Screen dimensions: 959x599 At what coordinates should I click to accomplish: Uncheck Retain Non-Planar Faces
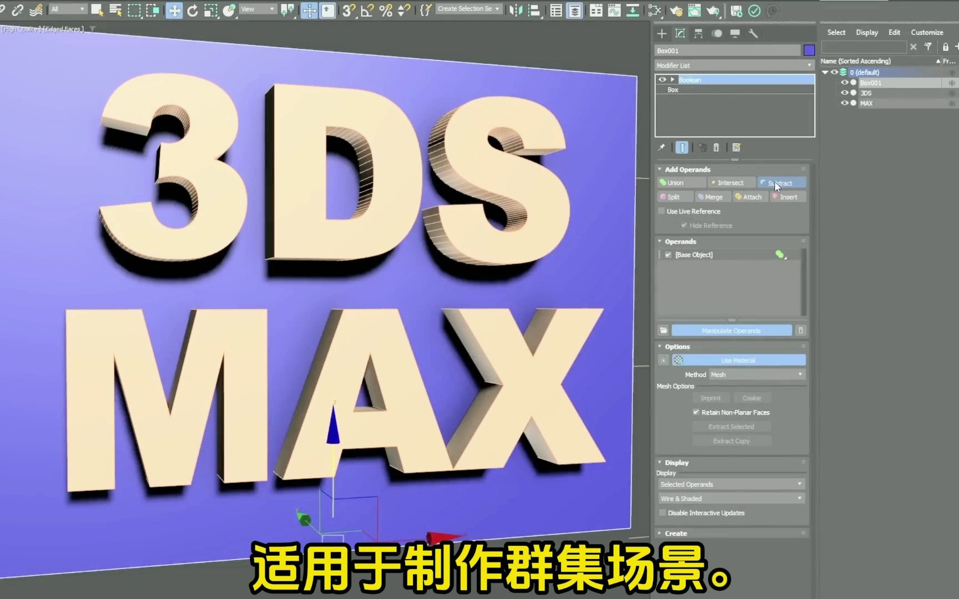pyautogui.click(x=696, y=412)
